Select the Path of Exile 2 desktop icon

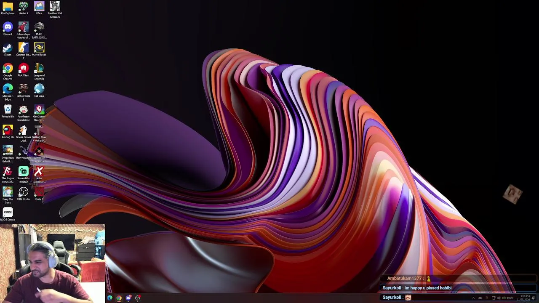click(x=23, y=92)
